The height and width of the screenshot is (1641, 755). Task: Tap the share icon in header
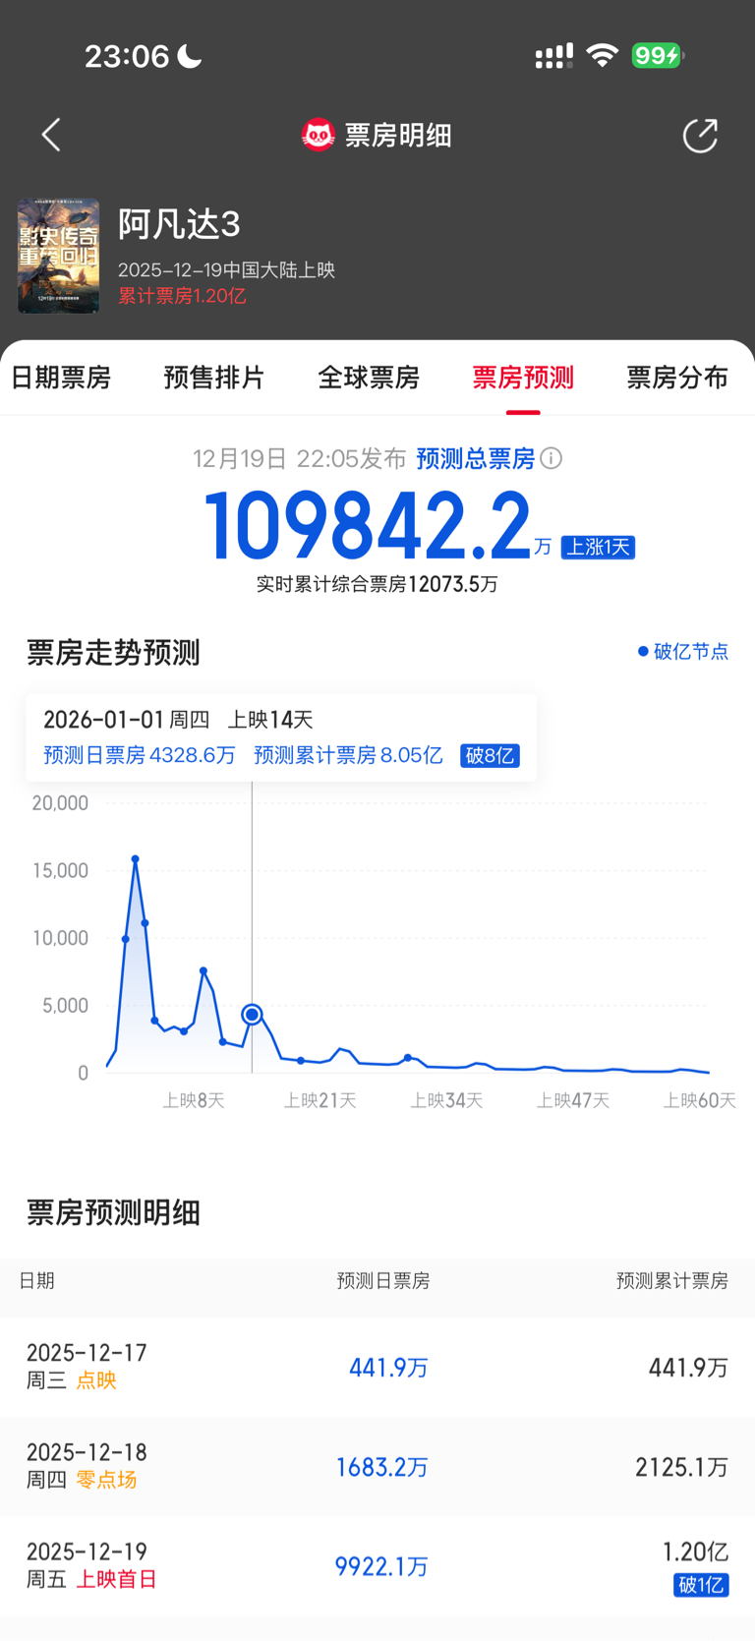(700, 135)
